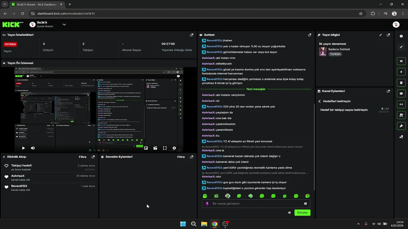
Task: Enable picture-in-picture on preview player
Action: [x=146, y=148]
